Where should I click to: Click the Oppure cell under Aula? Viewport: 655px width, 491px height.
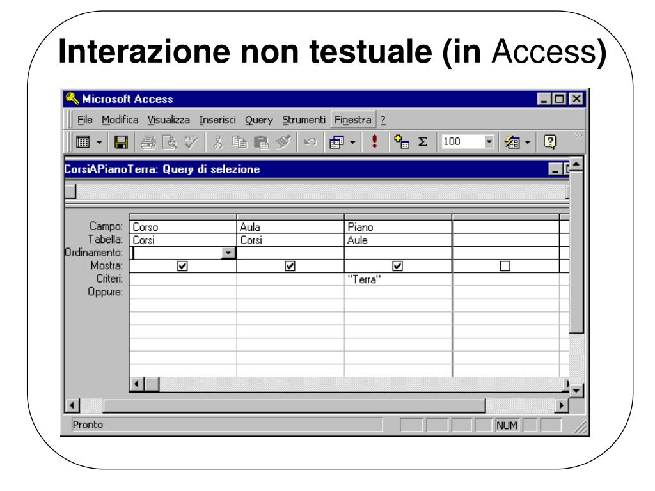[x=290, y=292]
